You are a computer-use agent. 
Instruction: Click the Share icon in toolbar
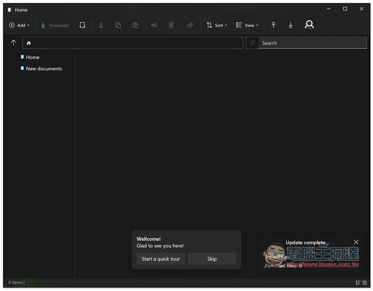(x=190, y=25)
